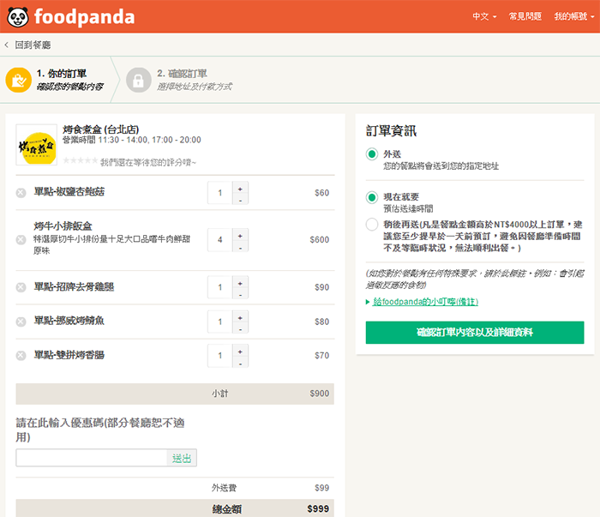Remove 單點-椒鹽杏鮑菇 from the order
The width and height of the screenshot is (600, 517).
click(21, 193)
